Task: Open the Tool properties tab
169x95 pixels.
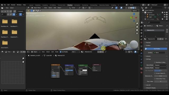Action: (x=142, y=26)
